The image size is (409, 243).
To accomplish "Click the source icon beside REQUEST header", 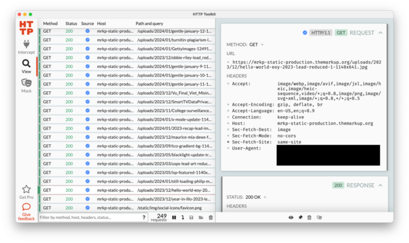I will [304, 33].
